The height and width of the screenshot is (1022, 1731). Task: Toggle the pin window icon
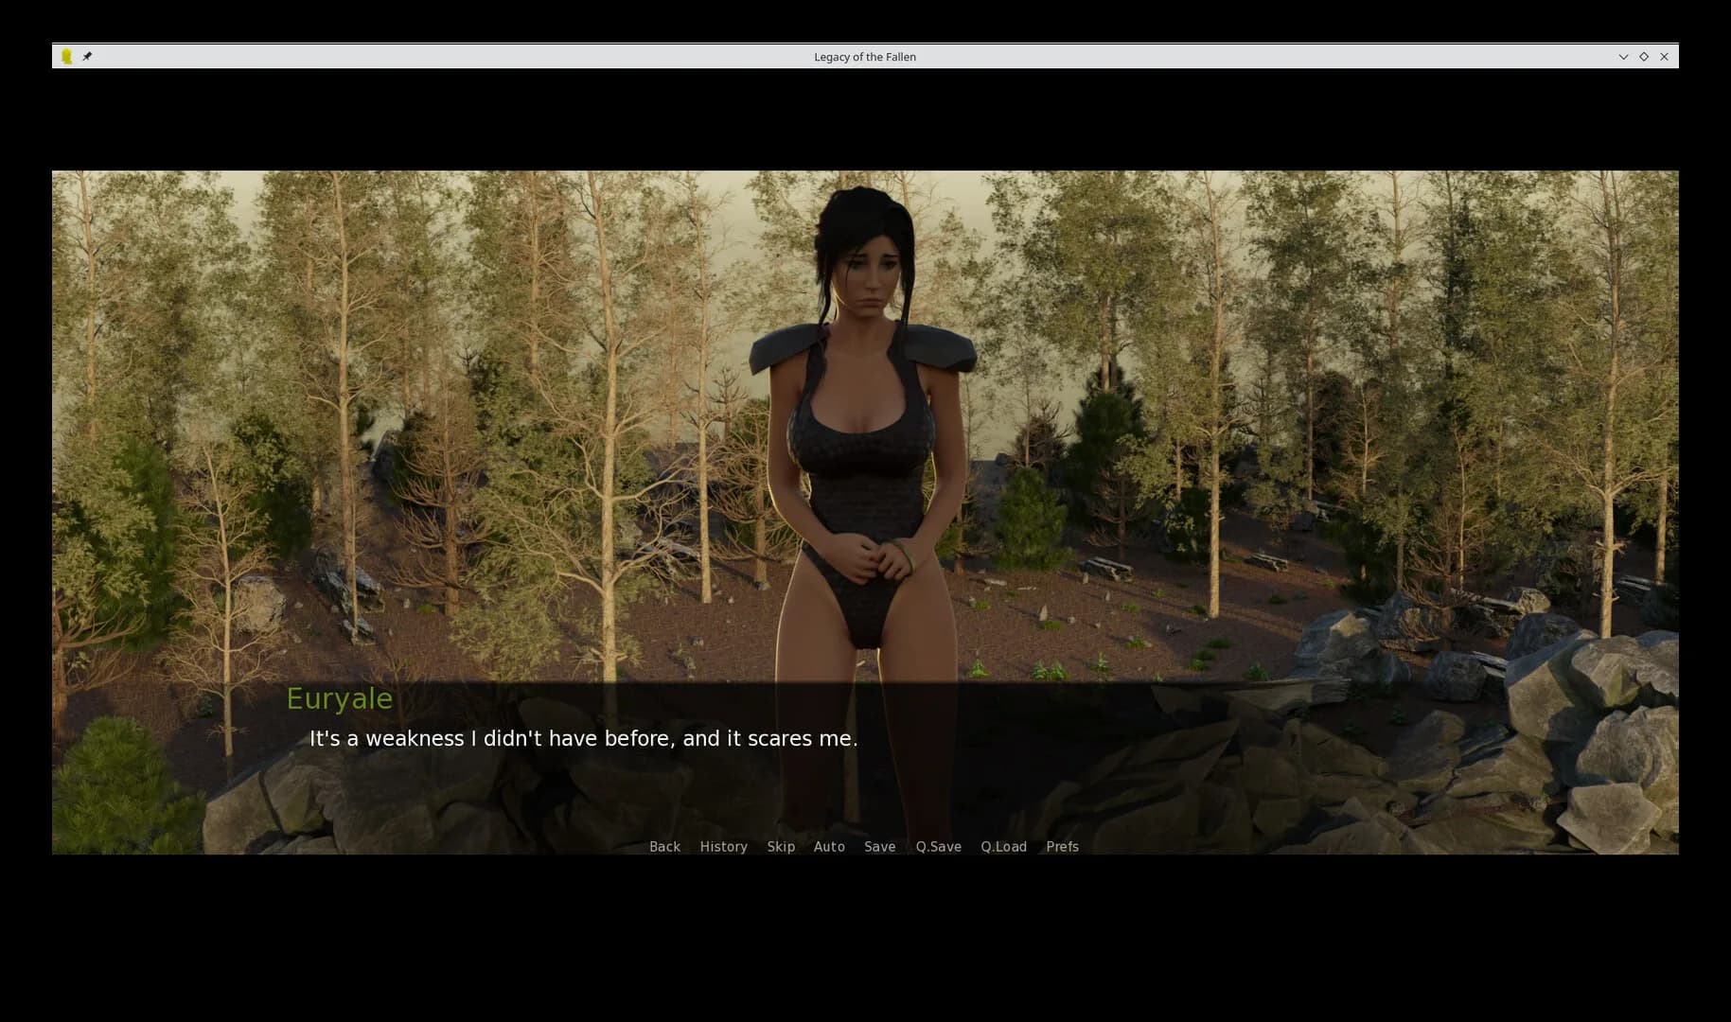87,57
